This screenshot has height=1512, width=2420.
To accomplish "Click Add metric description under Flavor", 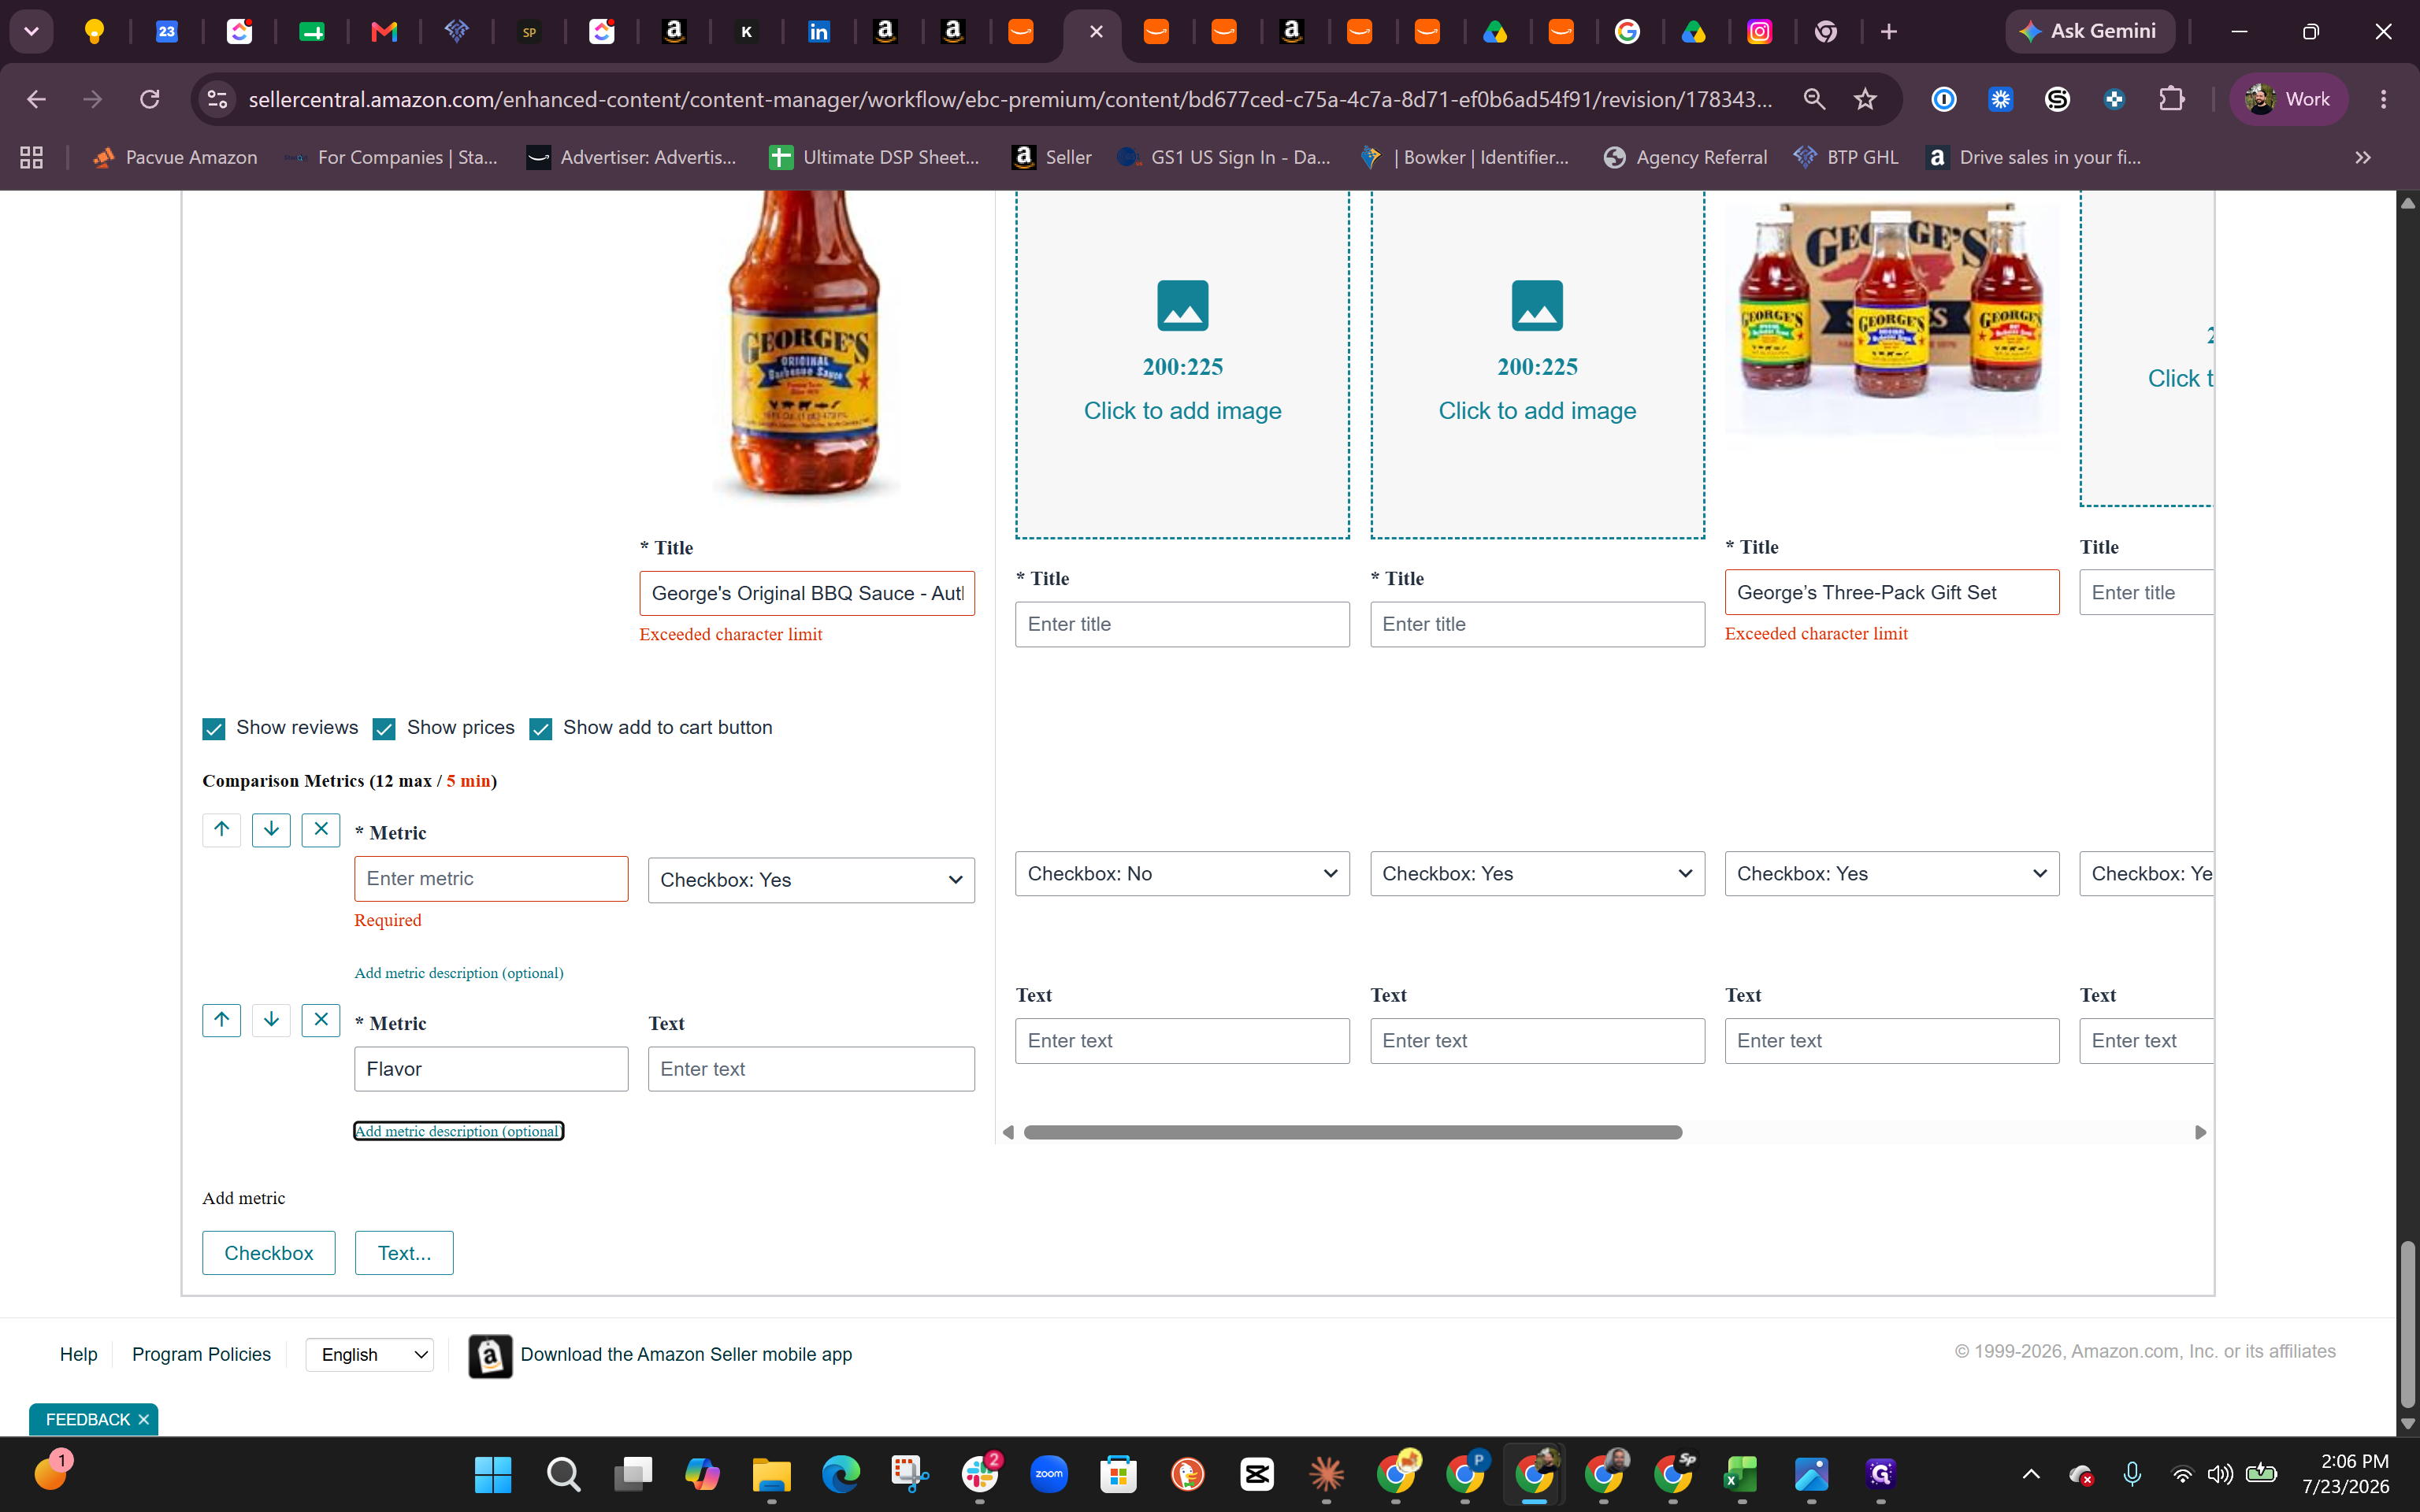I will coord(459,1131).
